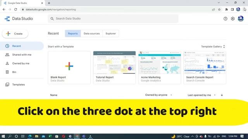
Task: Click the Share this page icon
Action: point(214,9)
